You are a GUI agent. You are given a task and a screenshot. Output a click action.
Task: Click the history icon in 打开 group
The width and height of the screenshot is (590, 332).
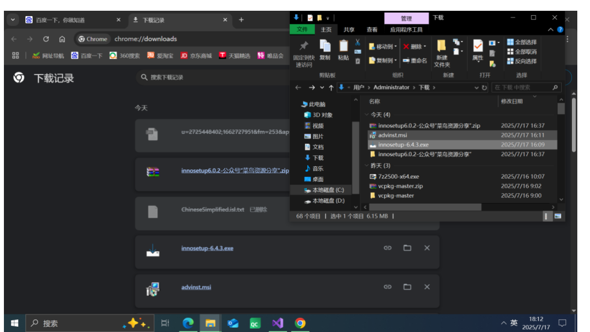click(x=492, y=63)
